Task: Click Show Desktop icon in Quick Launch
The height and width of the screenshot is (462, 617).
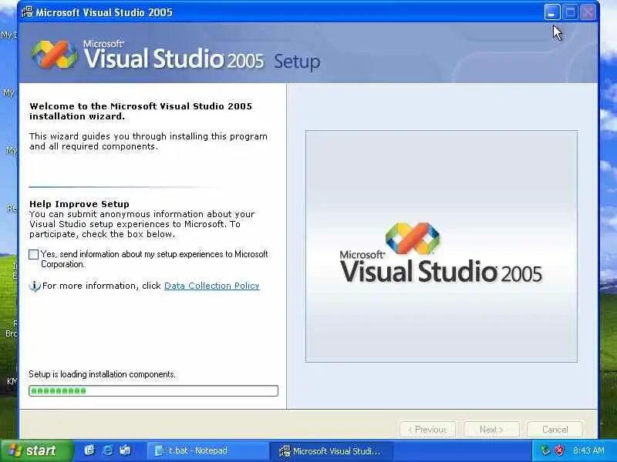Action: [x=125, y=450]
